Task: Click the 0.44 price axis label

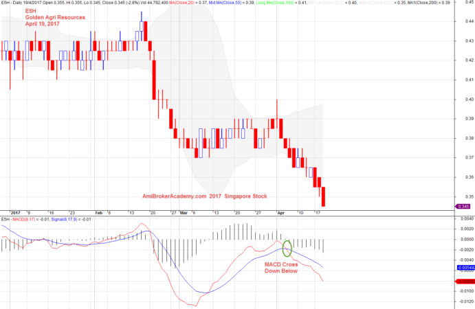Action: click(470, 21)
